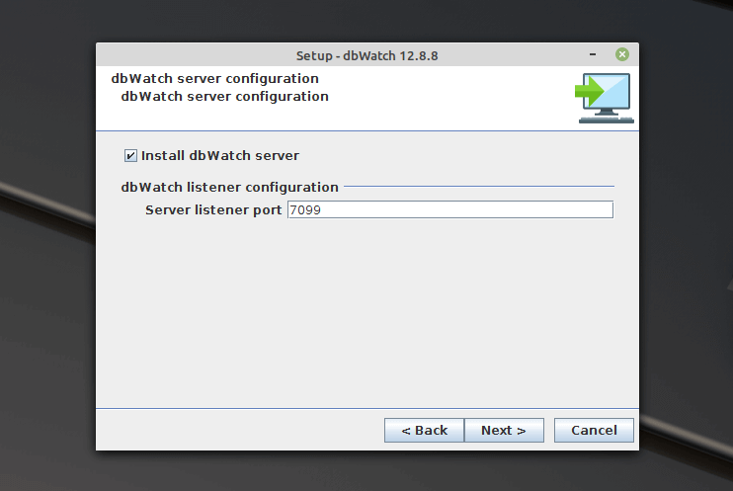Click the "Server listener port" label

212,209
